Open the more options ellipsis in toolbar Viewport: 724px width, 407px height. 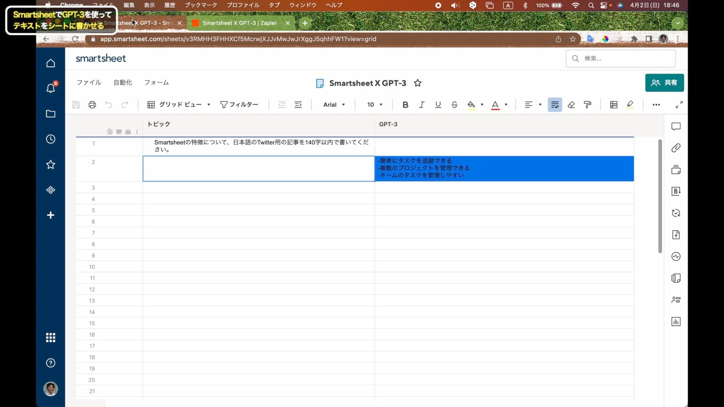656,105
